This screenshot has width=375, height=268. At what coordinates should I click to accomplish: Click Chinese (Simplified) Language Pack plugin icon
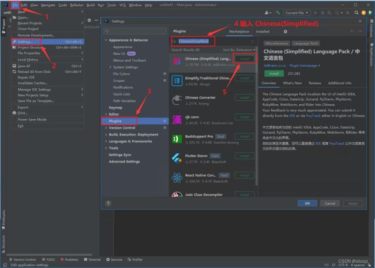coord(177,62)
